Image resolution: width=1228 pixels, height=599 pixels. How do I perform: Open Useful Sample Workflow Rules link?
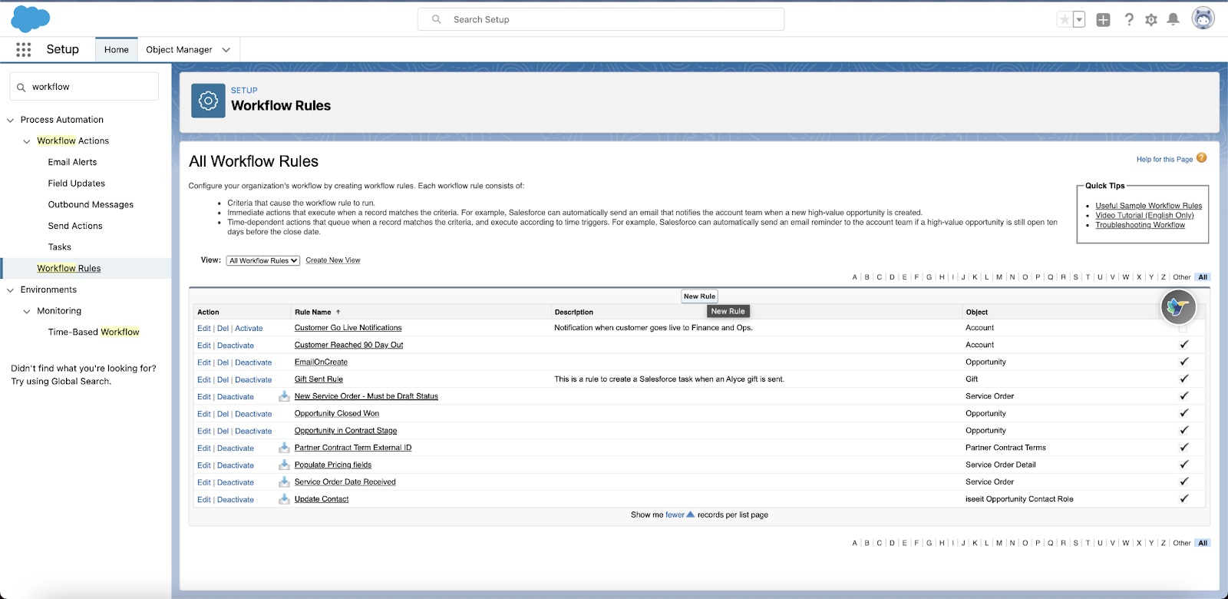[x=1149, y=206]
